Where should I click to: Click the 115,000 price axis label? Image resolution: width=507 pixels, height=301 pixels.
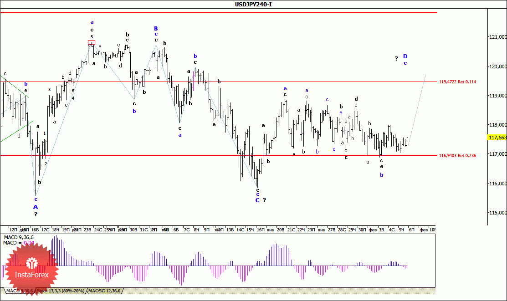(x=498, y=212)
